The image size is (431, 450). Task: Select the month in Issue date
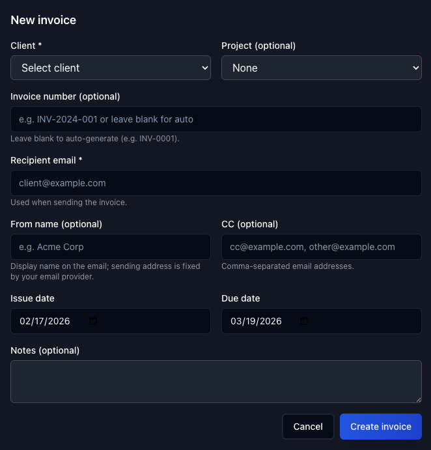coord(25,321)
